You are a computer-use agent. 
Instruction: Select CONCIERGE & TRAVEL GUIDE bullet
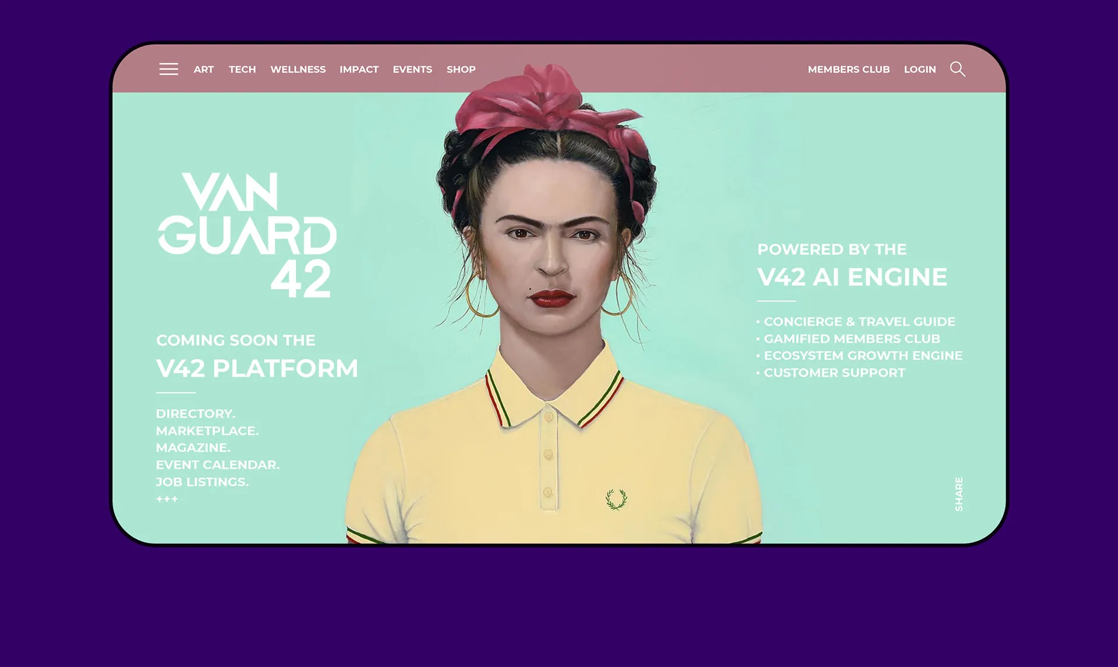(856, 322)
